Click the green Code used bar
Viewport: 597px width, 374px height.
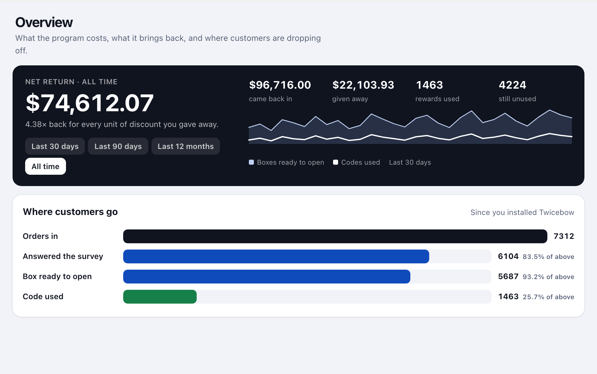point(160,297)
